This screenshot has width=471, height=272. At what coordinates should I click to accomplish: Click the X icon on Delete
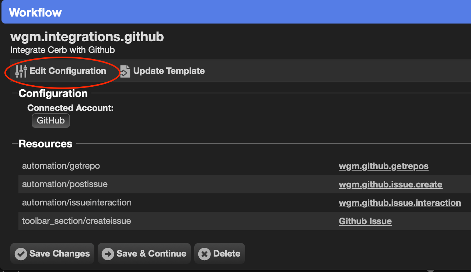pos(204,254)
